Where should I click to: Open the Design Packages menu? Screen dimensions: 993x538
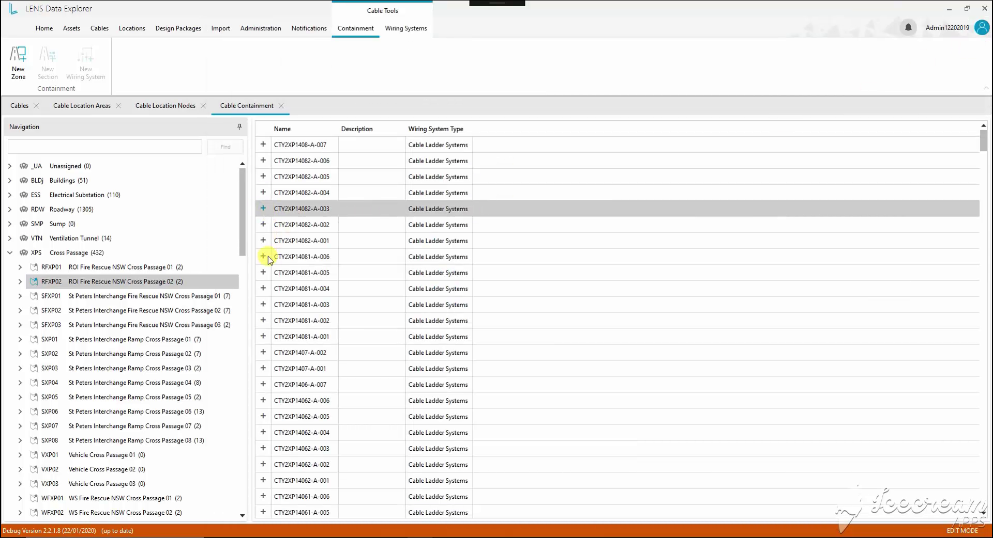click(x=178, y=28)
